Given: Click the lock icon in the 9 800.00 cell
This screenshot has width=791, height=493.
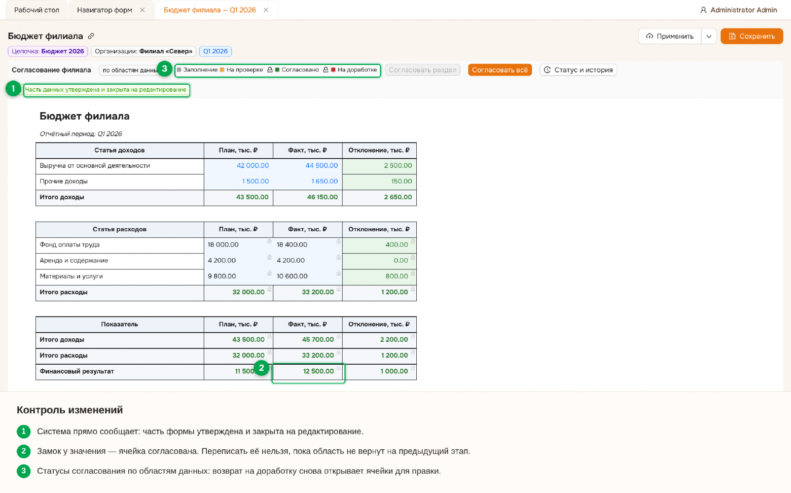Looking at the screenshot, I should (x=269, y=273).
